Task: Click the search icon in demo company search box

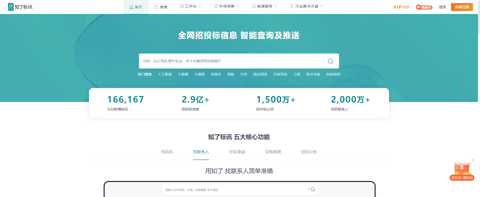Action: point(313,189)
